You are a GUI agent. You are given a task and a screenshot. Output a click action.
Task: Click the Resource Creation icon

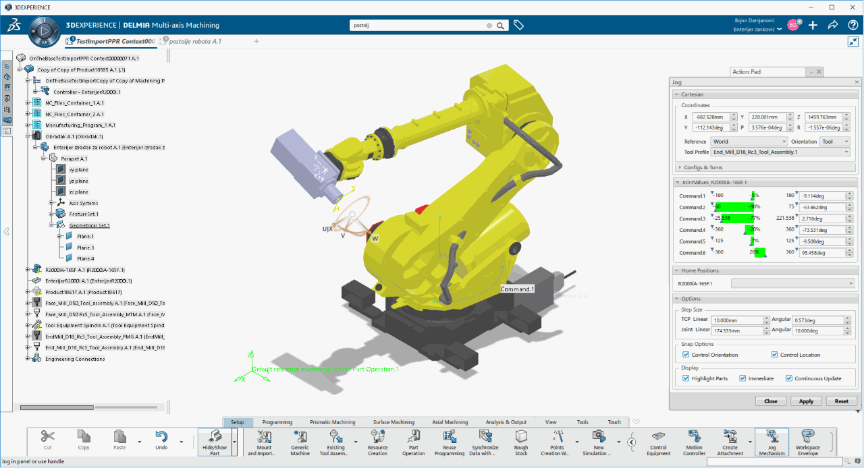point(377,438)
